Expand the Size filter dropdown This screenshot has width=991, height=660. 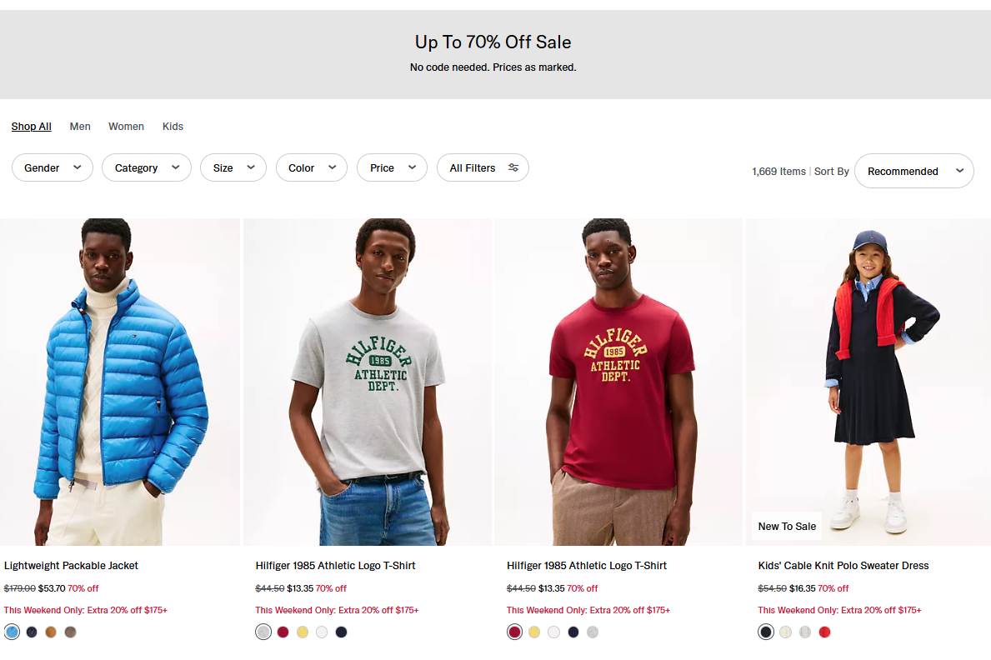233,167
